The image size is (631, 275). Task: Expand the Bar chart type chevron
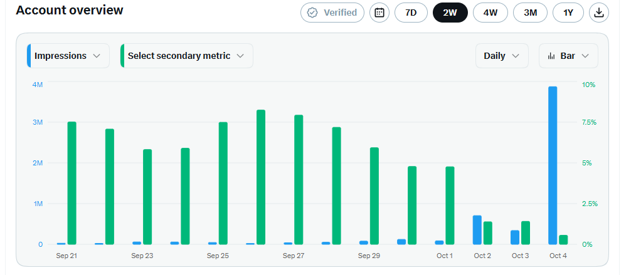[x=586, y=56]
